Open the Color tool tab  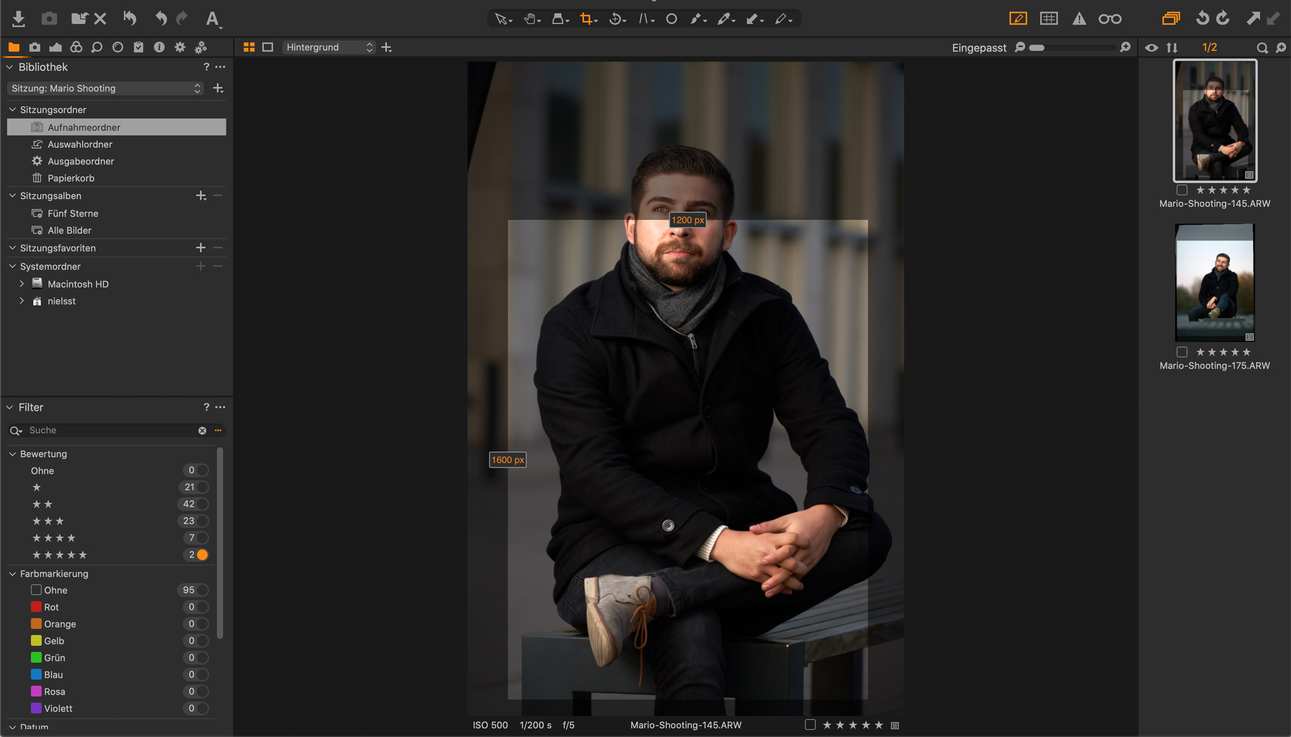[x=76, y=47]
